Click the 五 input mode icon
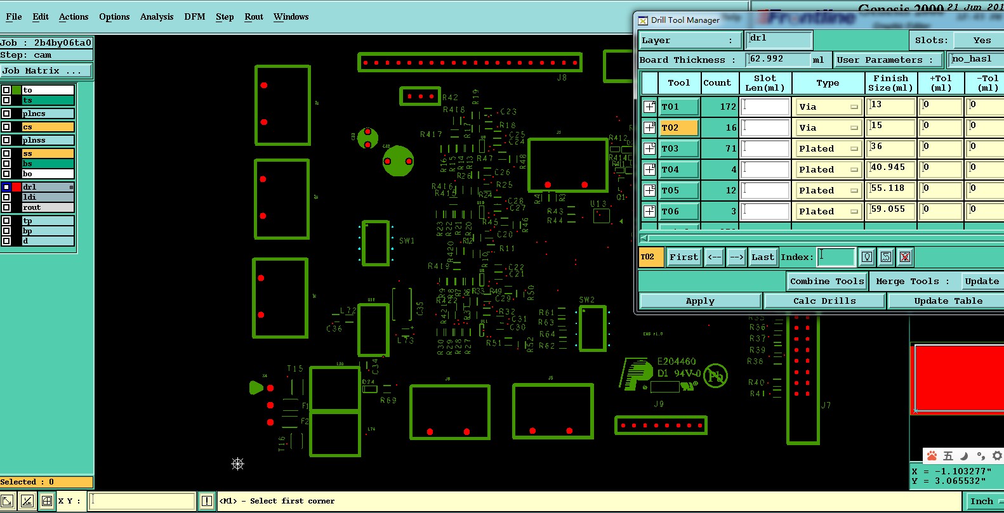 948,456
